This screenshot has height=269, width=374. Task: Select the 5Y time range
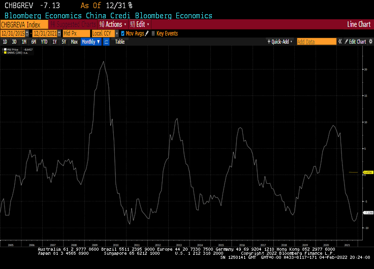click(64, 42)
